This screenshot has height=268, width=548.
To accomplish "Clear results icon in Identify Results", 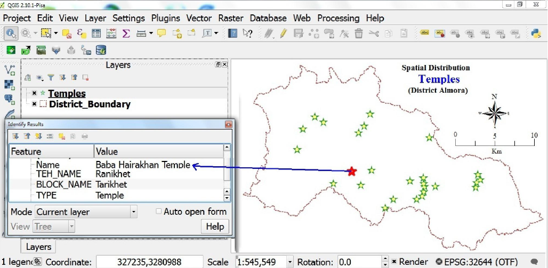I will tap(62, 136).
